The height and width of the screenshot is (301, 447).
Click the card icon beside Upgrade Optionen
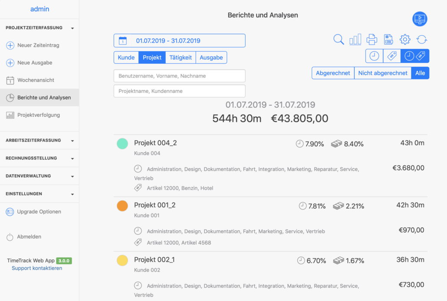[10, 212]
